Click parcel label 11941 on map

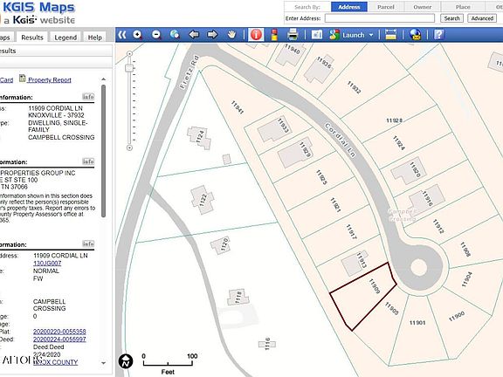click(x=238, y=107)
